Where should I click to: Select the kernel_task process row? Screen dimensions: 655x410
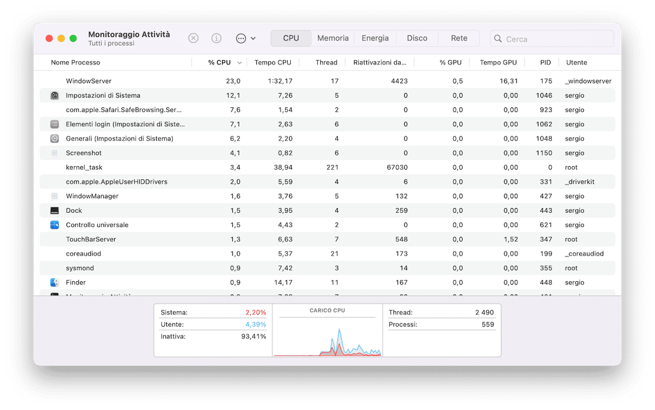click(327, 168)
